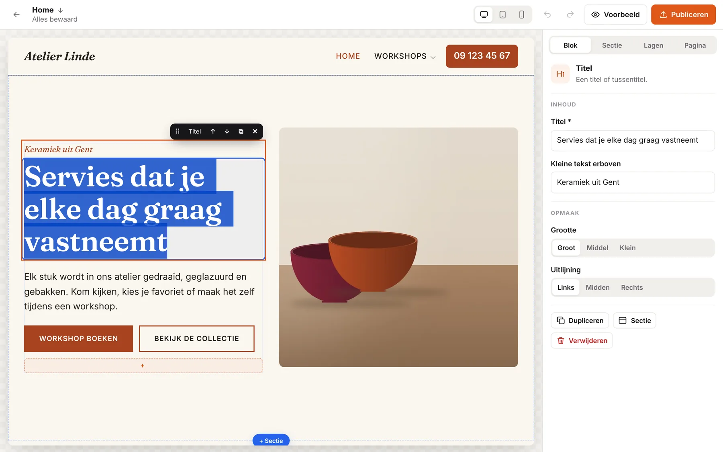Align text Rechts
Image resolution: width=723 pixels, height=452 pixels.
point(632,288)
